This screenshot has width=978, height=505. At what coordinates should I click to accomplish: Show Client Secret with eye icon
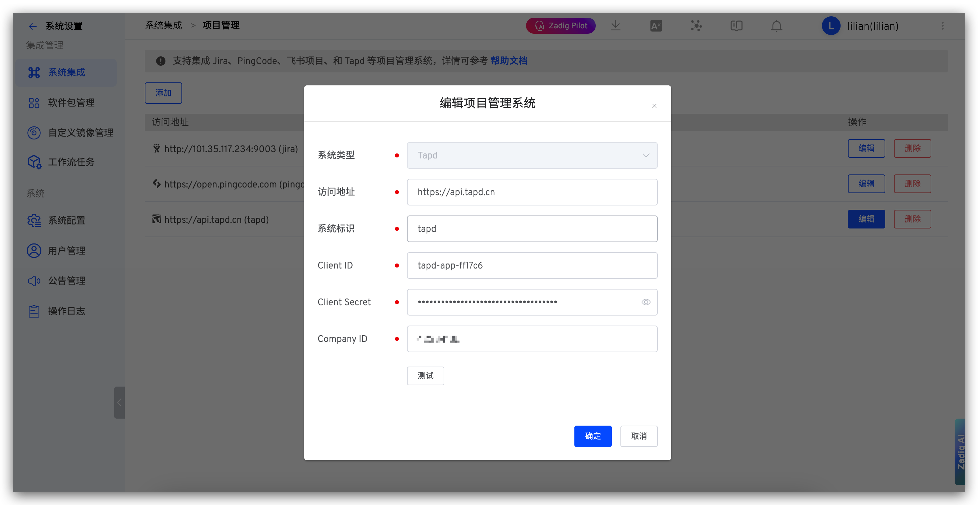pyautogui.click(x=645, y=302)
